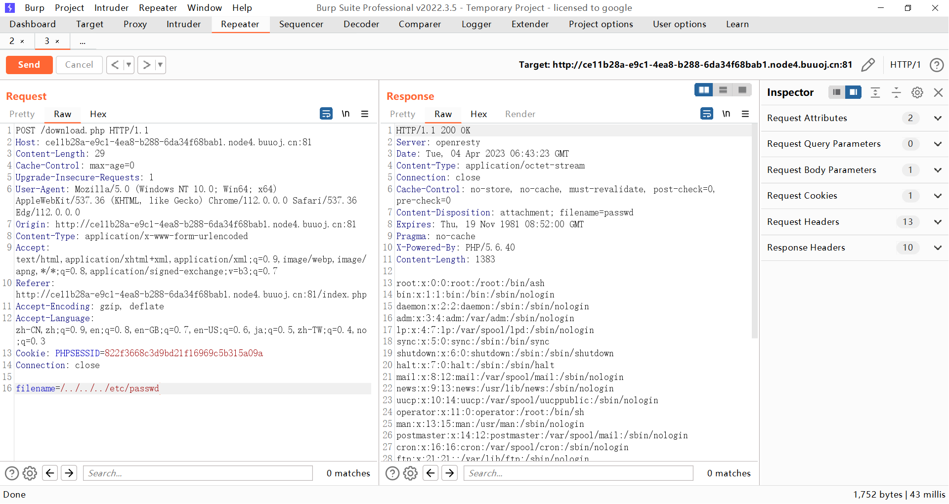Open request search settings gear
The image size is (949, 504).
click(x=30, y=473)
